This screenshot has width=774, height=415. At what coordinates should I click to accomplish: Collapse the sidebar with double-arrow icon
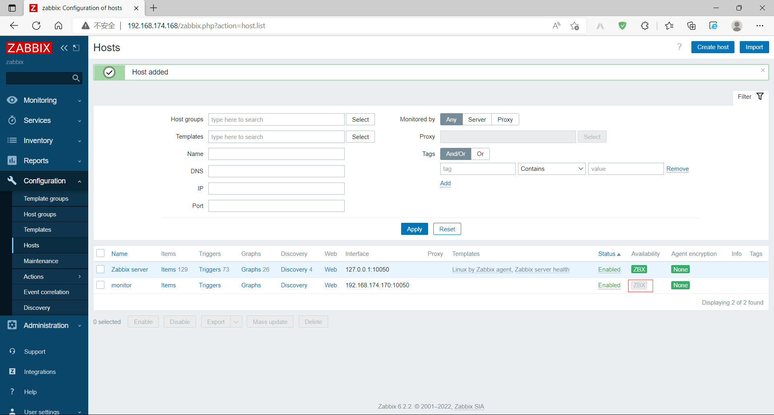pyautogui.click(x=64, y=48)
